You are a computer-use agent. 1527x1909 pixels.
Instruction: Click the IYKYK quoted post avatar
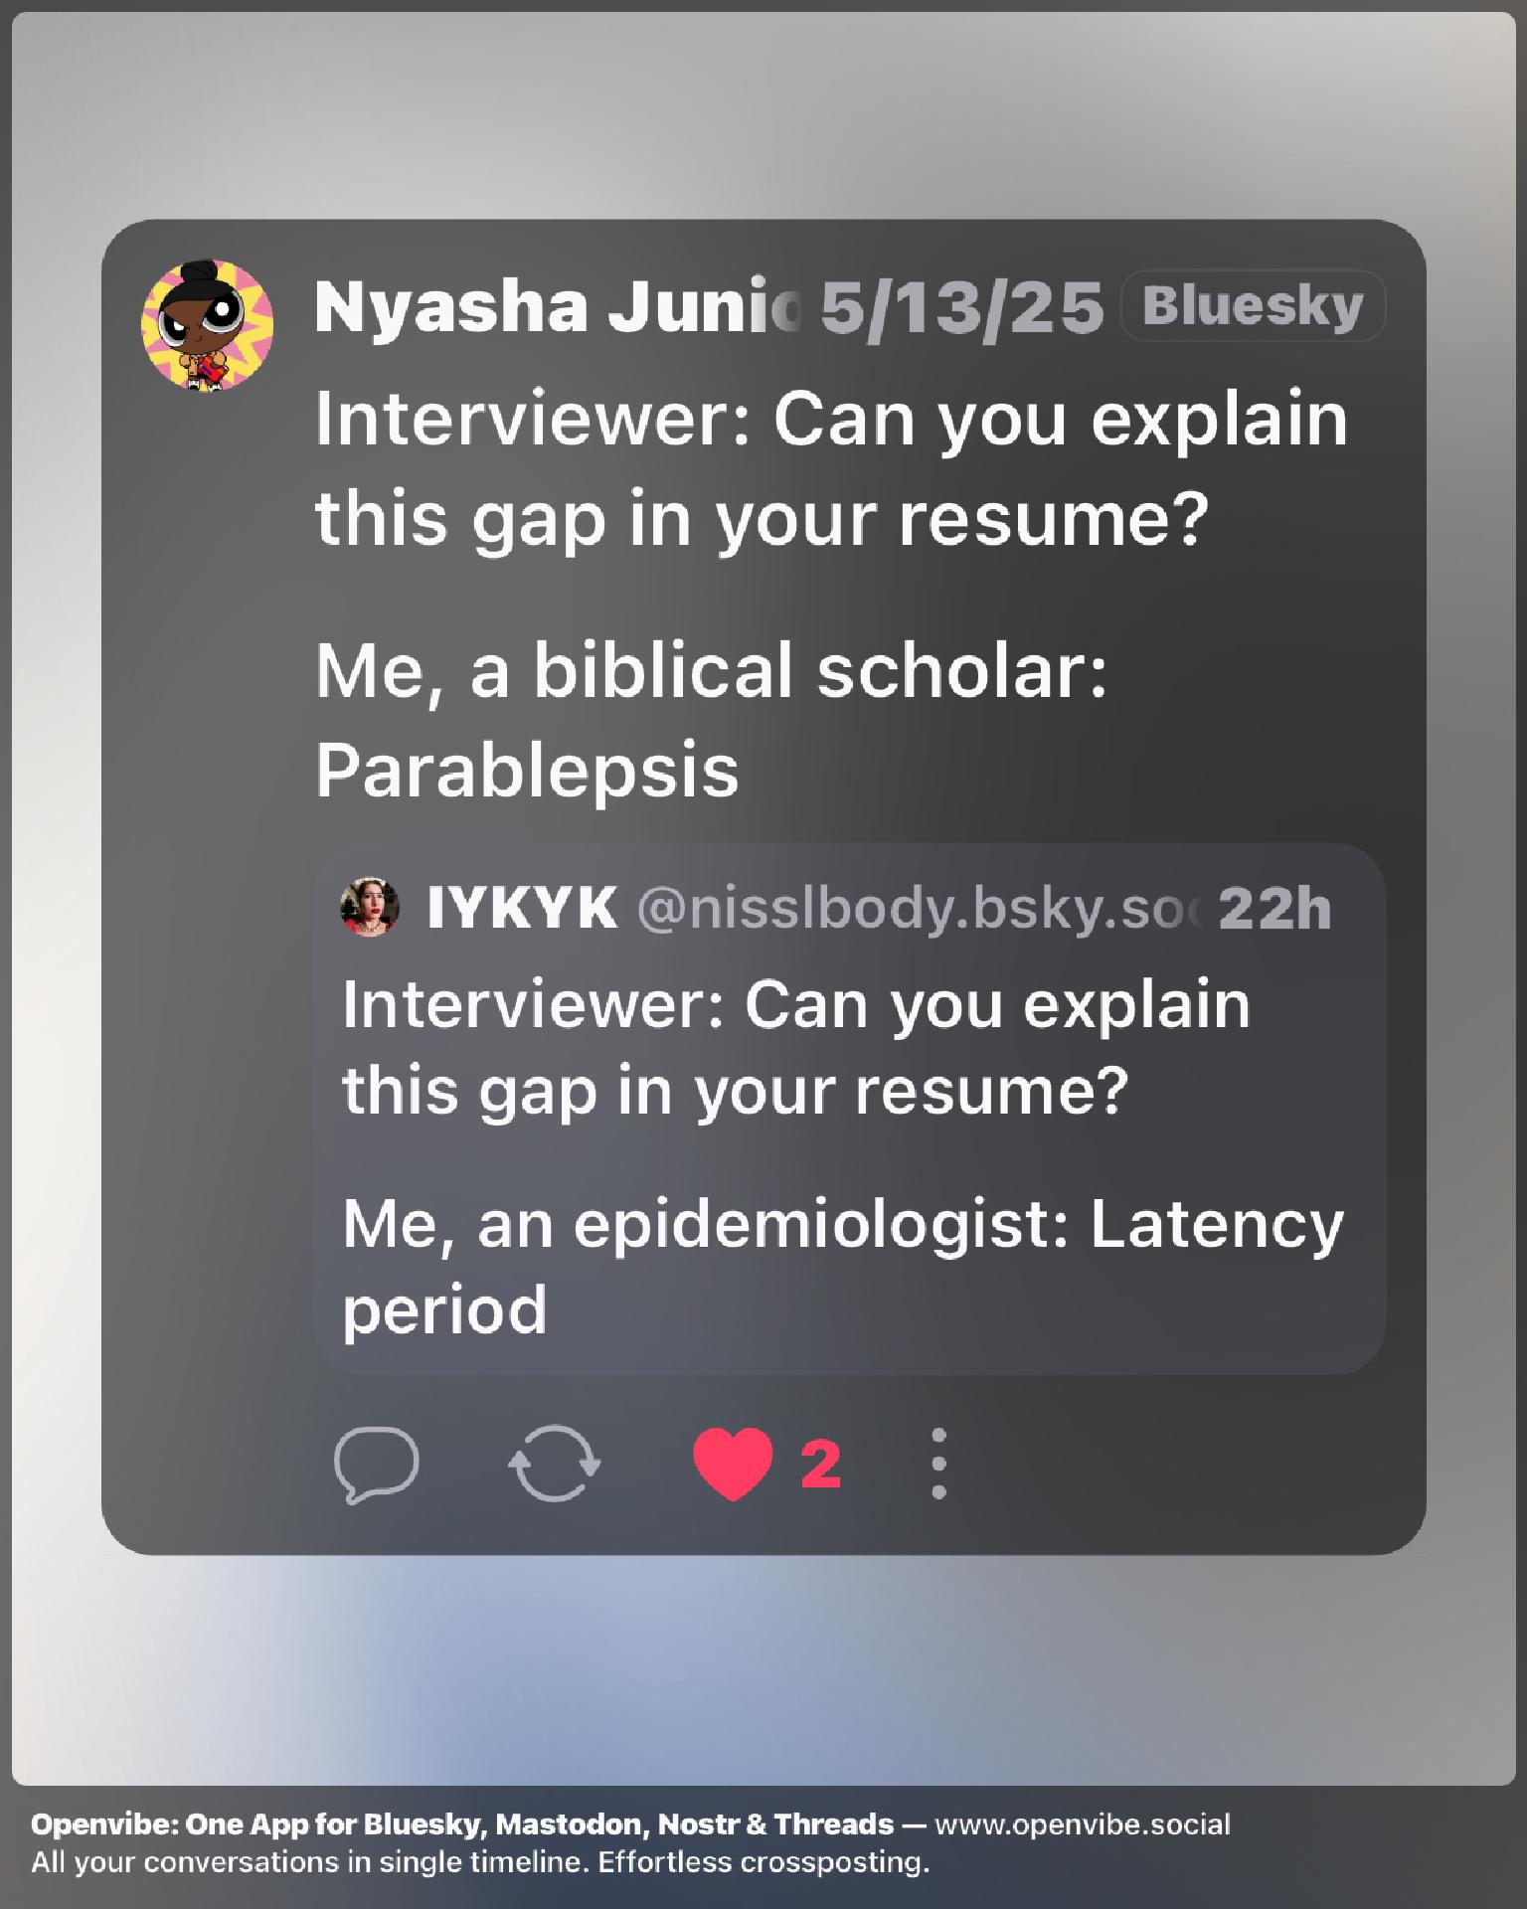[370, 908]
